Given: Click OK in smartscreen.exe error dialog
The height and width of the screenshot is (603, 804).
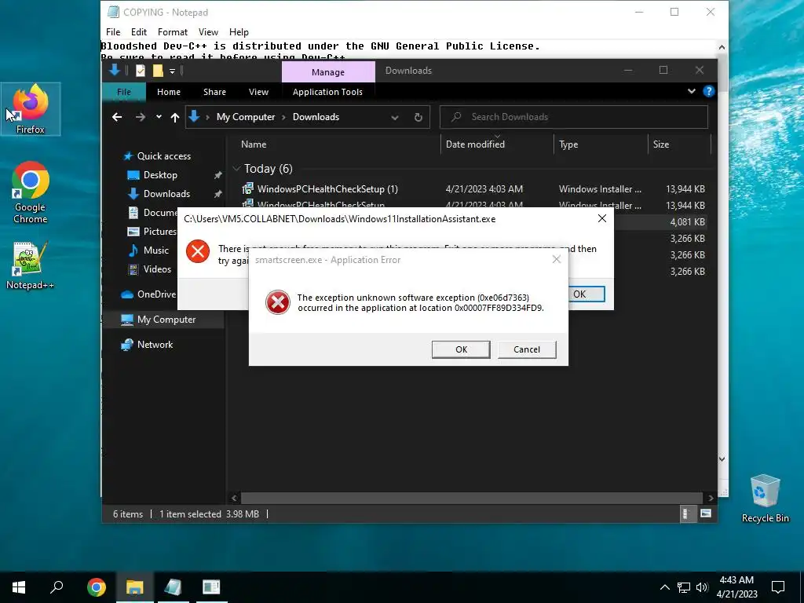Looking at the screenshot, I should (461, 349).
